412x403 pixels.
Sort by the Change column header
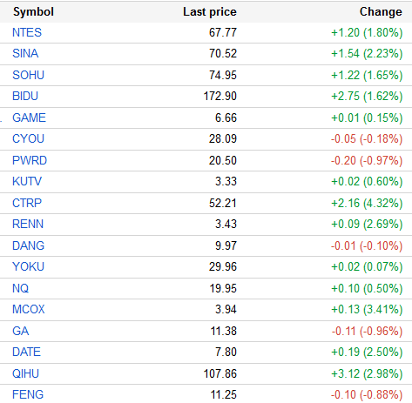pyautogui.click(x=381, y=12)
